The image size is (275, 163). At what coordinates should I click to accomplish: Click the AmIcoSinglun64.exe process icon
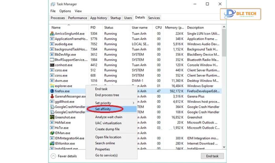[x=52, y=33]
